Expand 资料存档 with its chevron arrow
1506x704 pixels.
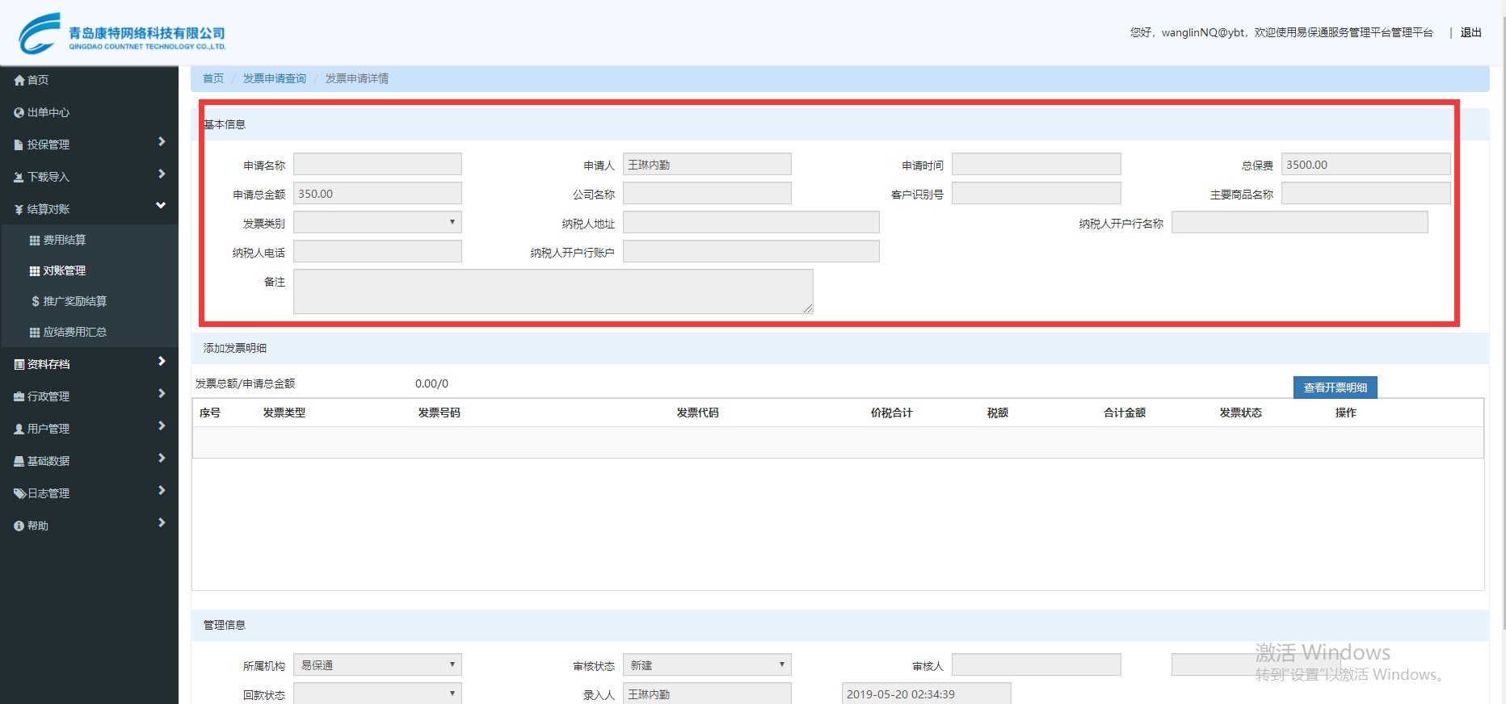pyautogui.click(x=162, y=362)
